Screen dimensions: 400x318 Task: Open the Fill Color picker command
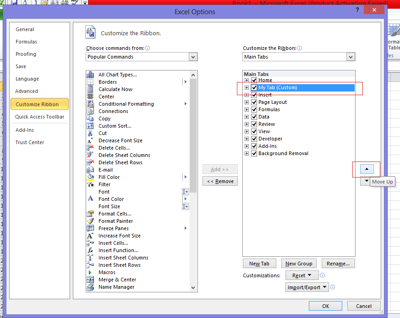[x=109, y=177]
